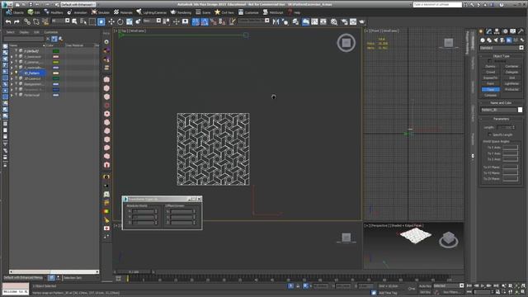Toggle the Angle Snap button

click(205, 21)
